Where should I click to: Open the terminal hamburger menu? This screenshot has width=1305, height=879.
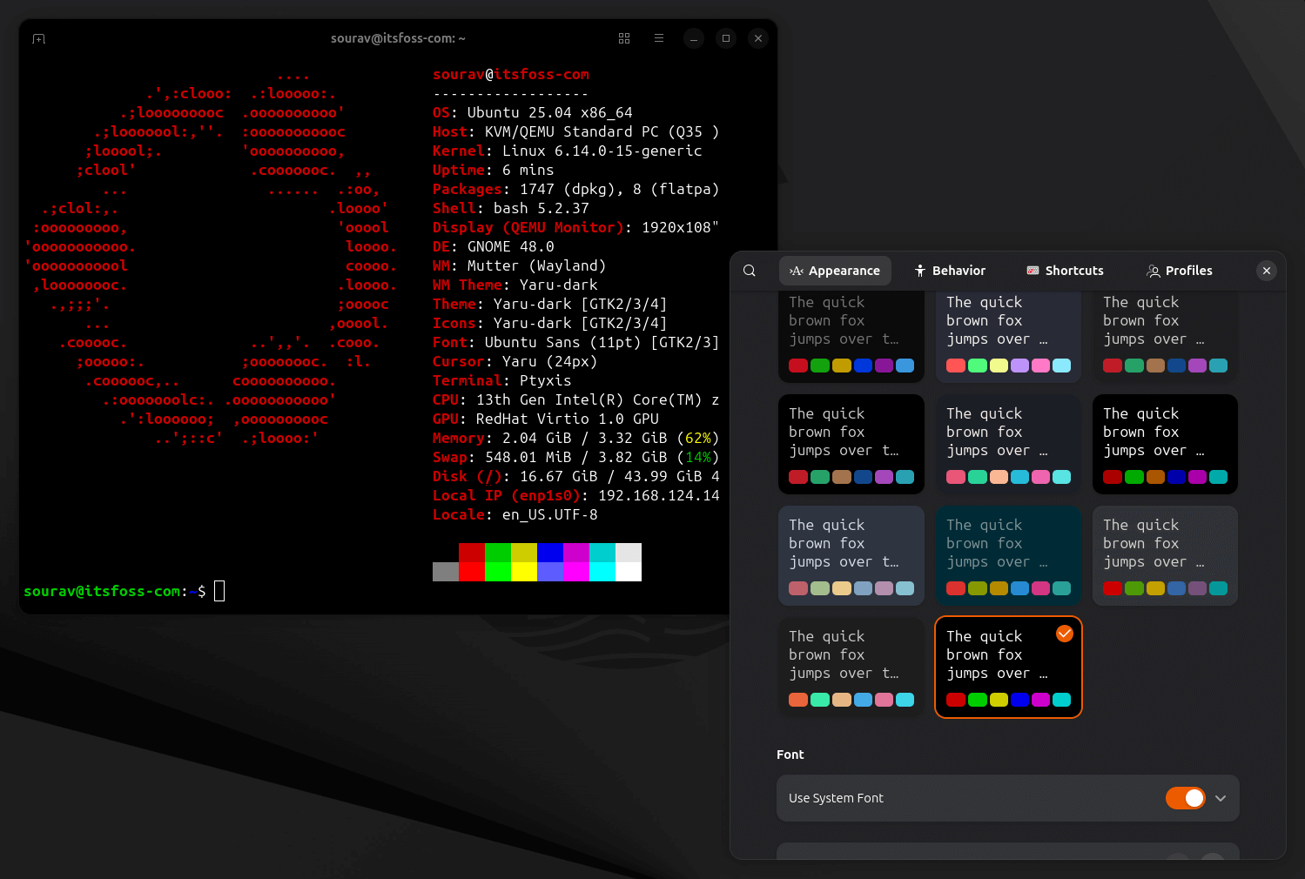658,38
